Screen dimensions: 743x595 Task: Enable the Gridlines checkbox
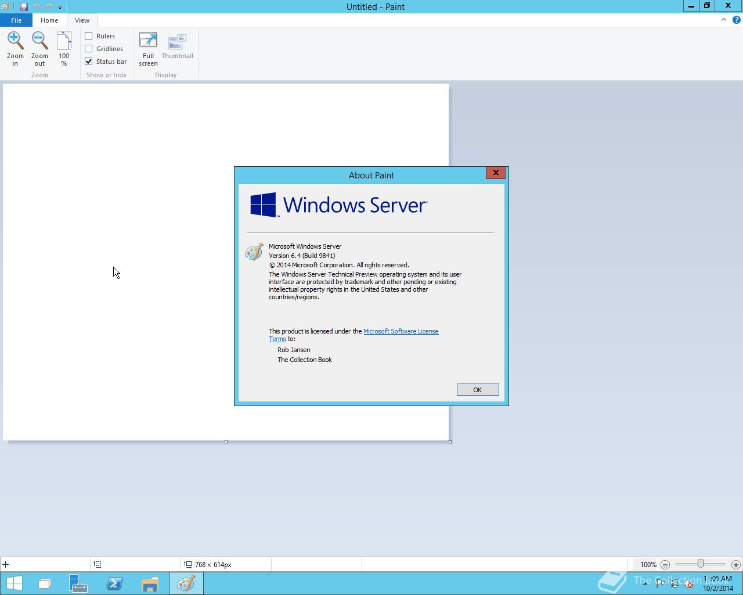pyautogui.click(x=89, y=49)
